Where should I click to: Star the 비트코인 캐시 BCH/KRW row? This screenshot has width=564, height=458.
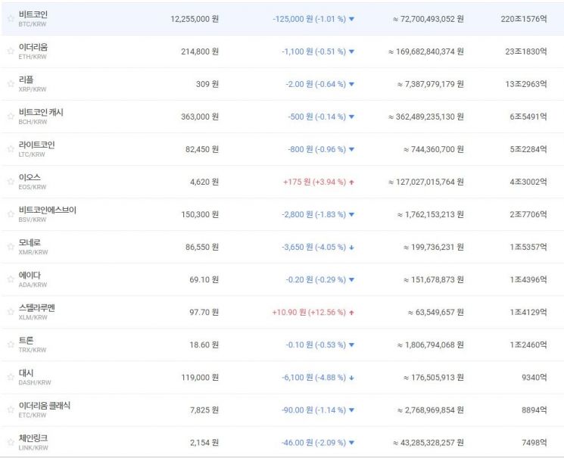pos(11,116)
